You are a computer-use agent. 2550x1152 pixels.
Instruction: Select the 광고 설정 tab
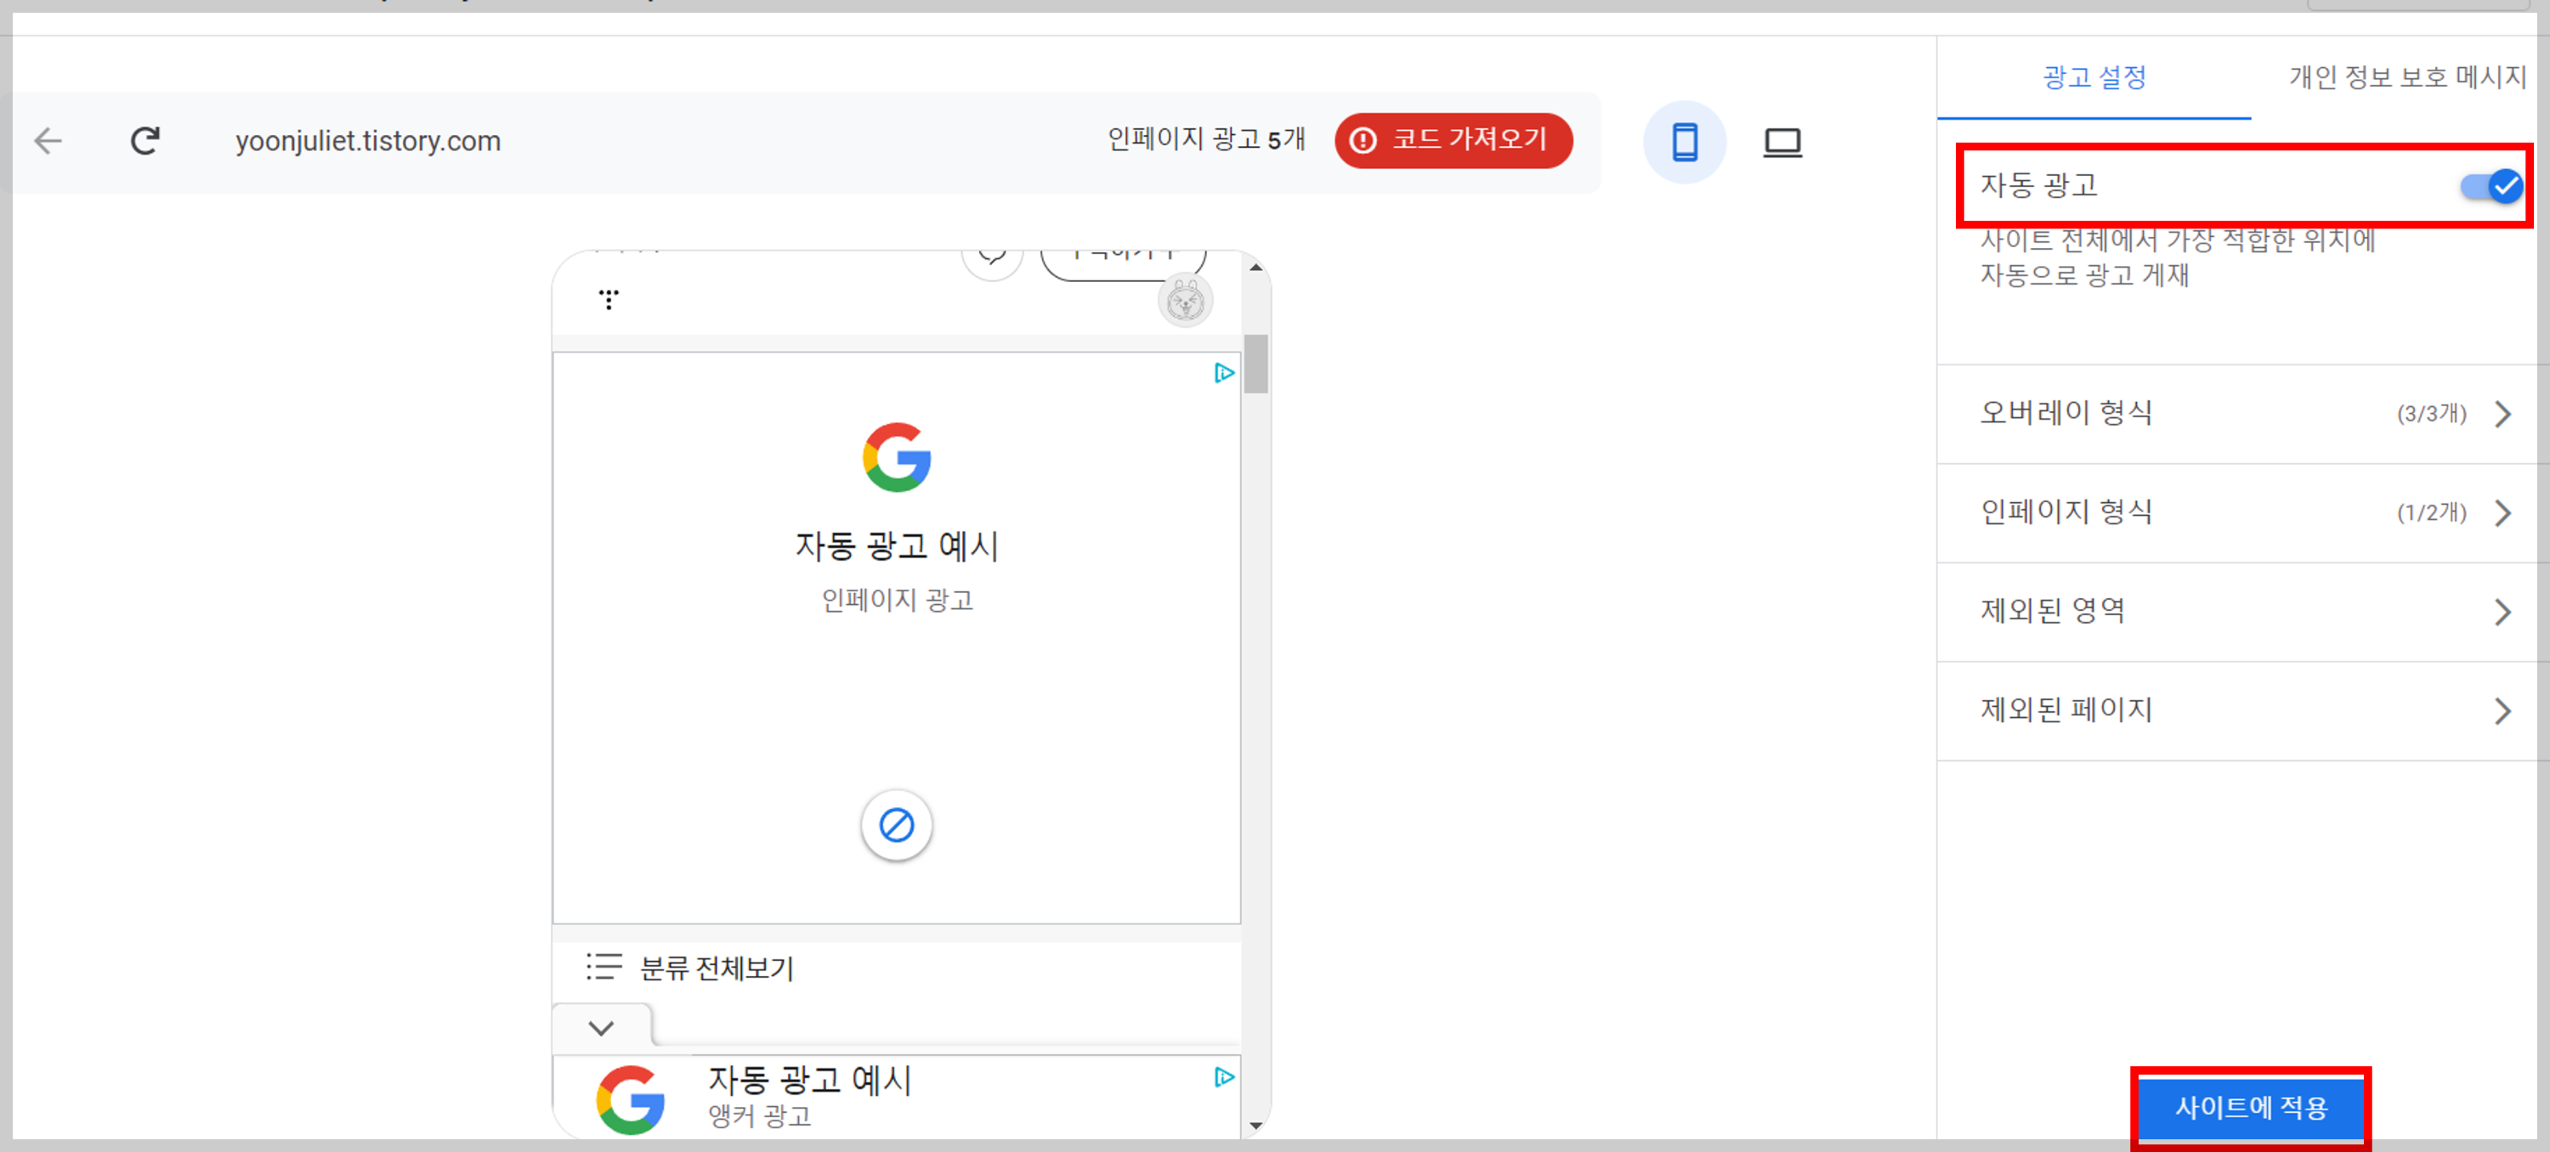coord(2094,77)
